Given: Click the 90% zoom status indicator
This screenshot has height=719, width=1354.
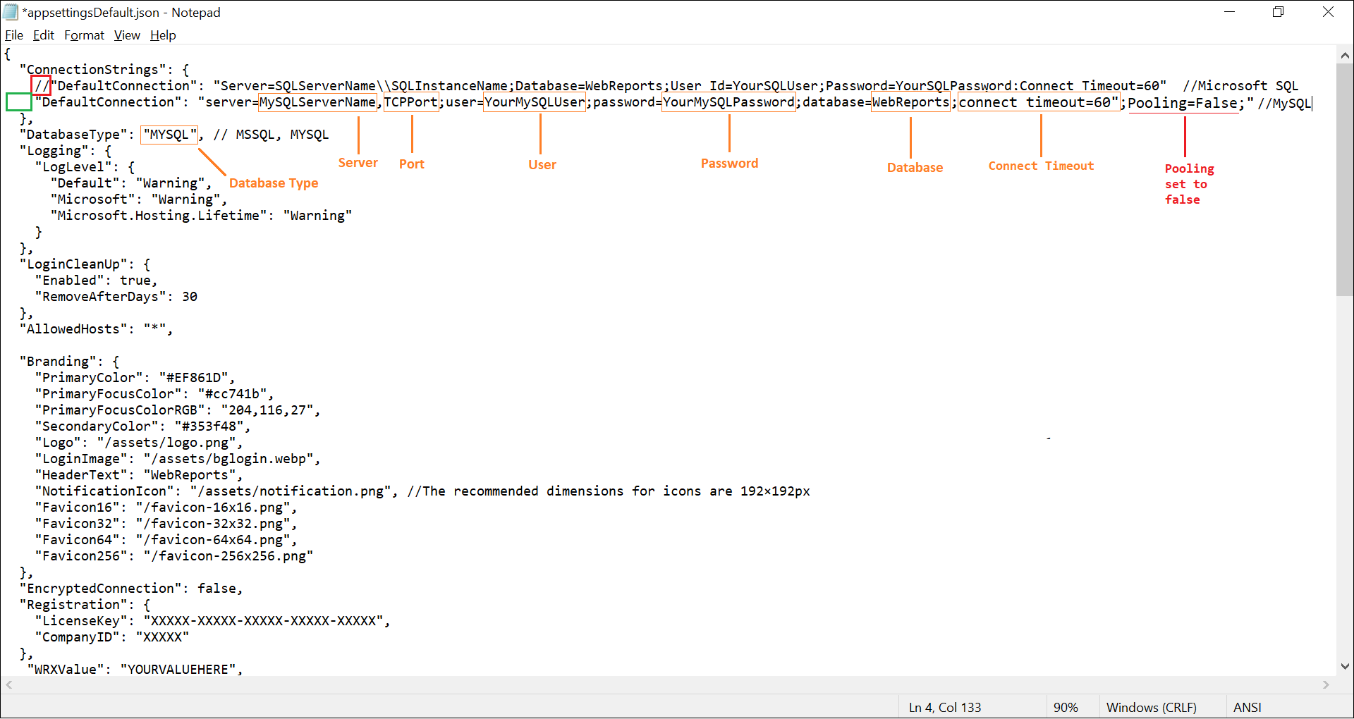Looking at the screenshot, I should pos(1066,707).
